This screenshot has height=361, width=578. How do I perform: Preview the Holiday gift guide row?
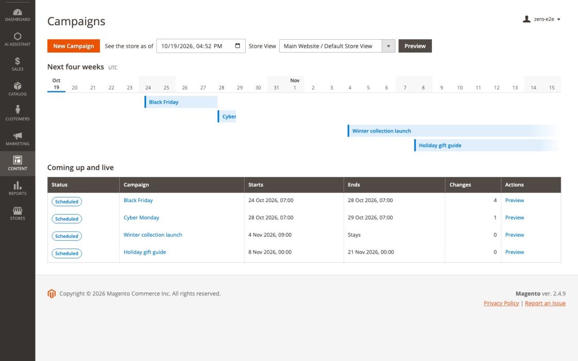(514, 252)
